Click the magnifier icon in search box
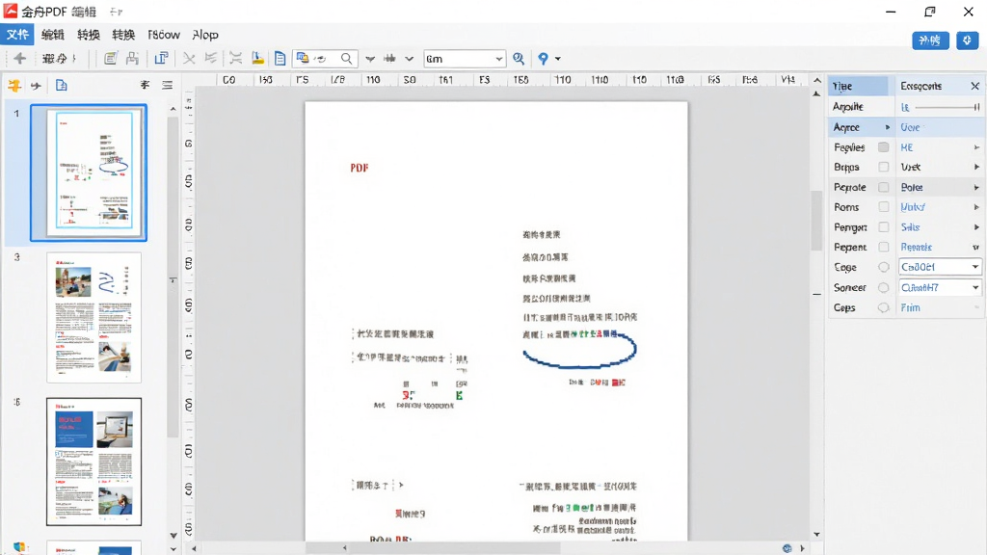The image size is (987, 555). pos(346,59)
